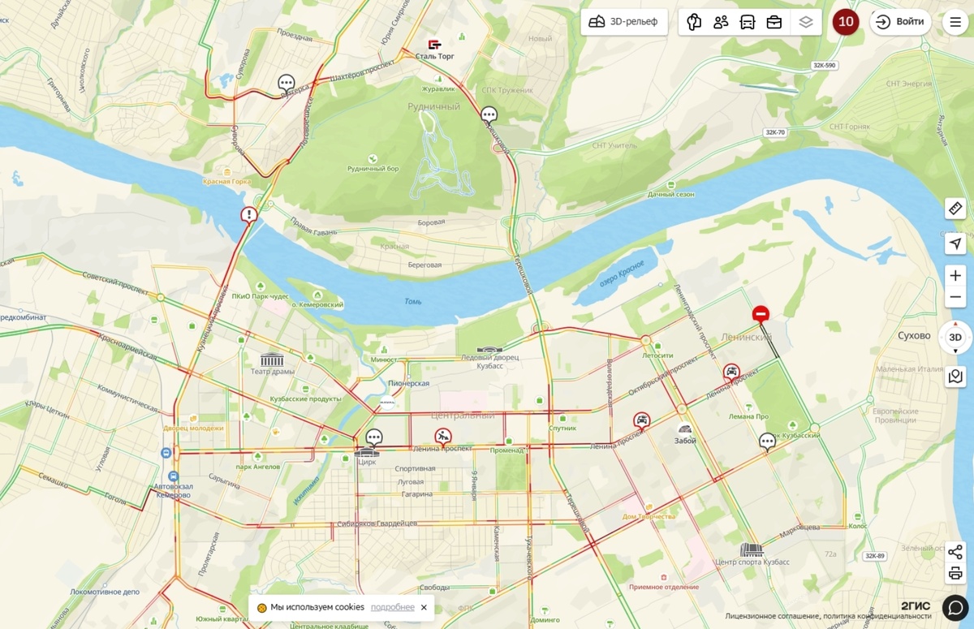Open the support chat bubble icon
The height and width of the screenshot is (629, 974).
pyautogui.click(x=955, y=607)
